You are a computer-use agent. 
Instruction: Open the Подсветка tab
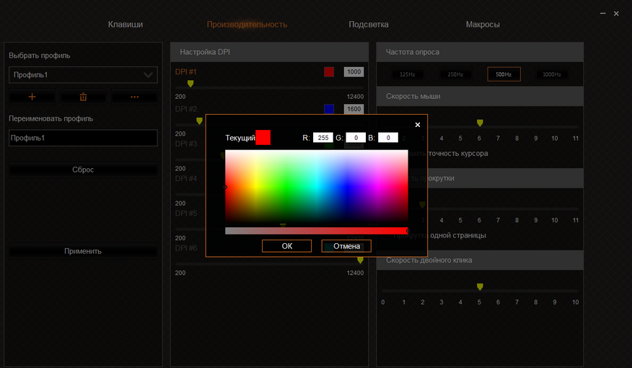click(369, 25)
